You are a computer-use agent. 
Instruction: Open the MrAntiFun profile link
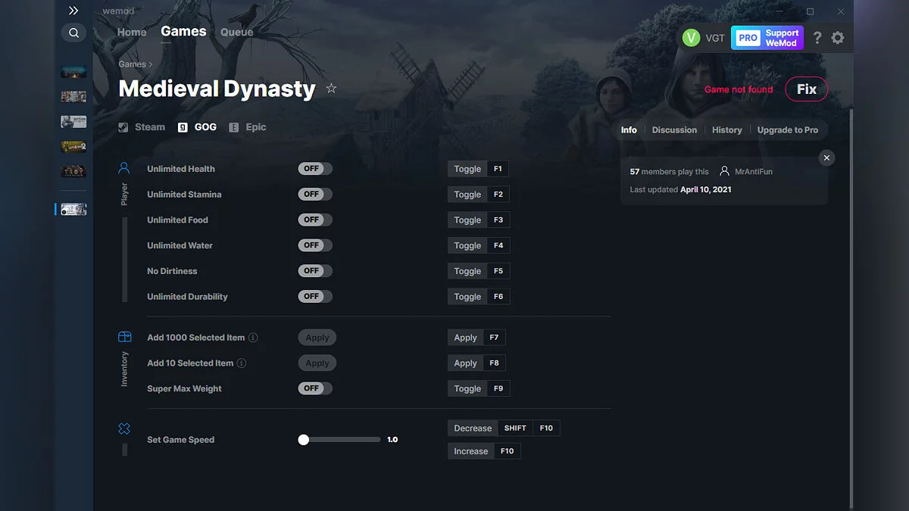(x=753, y=171)
